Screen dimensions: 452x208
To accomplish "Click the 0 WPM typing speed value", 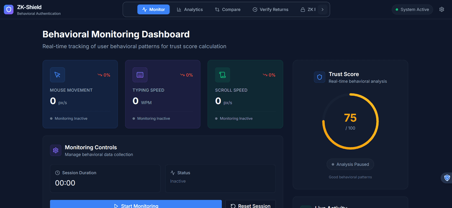I will pos(142,101).
